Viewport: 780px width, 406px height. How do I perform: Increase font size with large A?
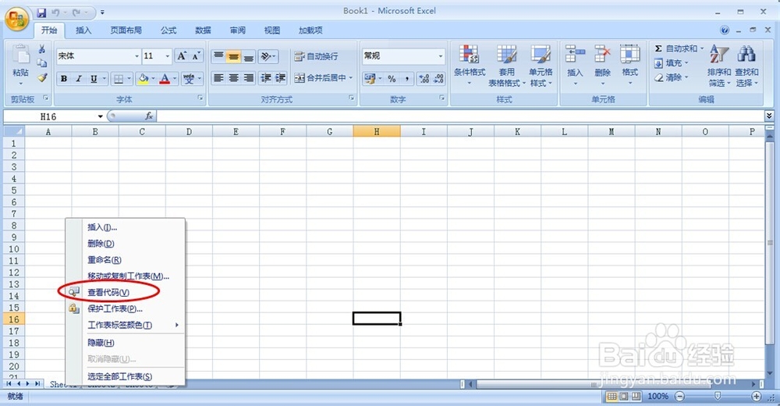[182, 55]
